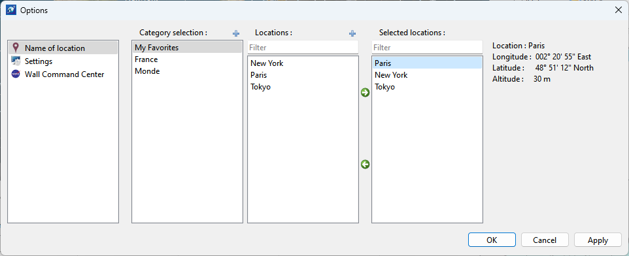The image size is (629, 256).
Task: Click the map pin icon beside Name of location
Action: 16,48
